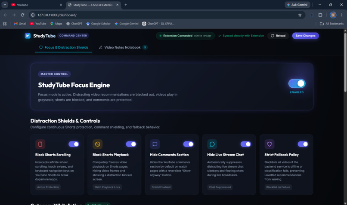This screenshot has height=205, width=347.
Task: Select the StudyTube browser tab
Action: pos(93,5)
